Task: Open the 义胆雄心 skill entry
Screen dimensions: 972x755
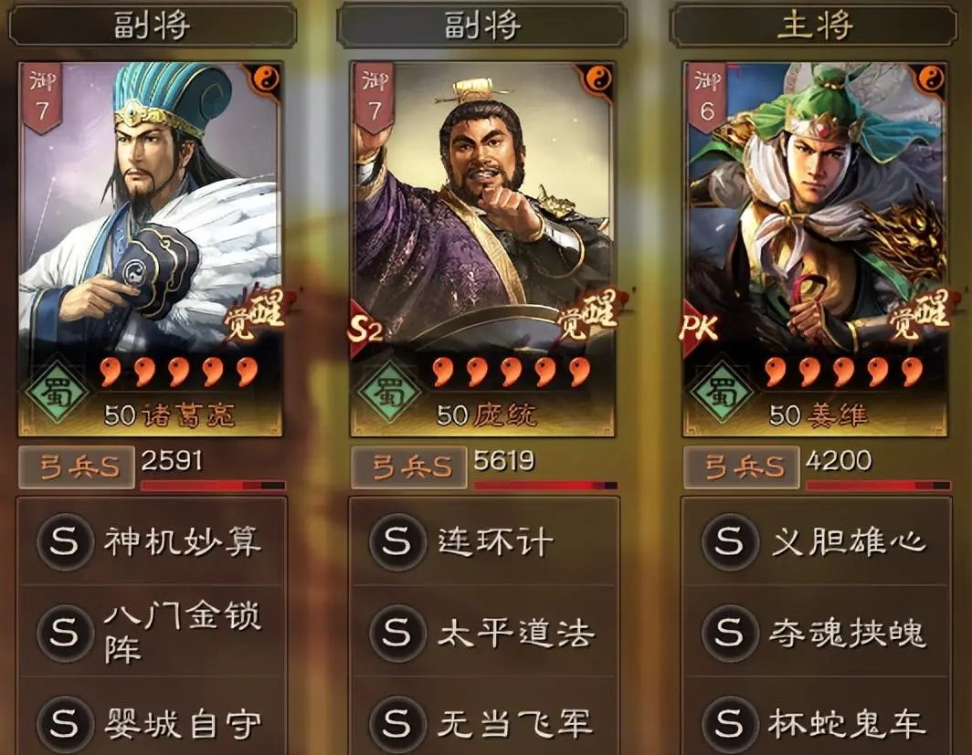Action: click(816, 542)
